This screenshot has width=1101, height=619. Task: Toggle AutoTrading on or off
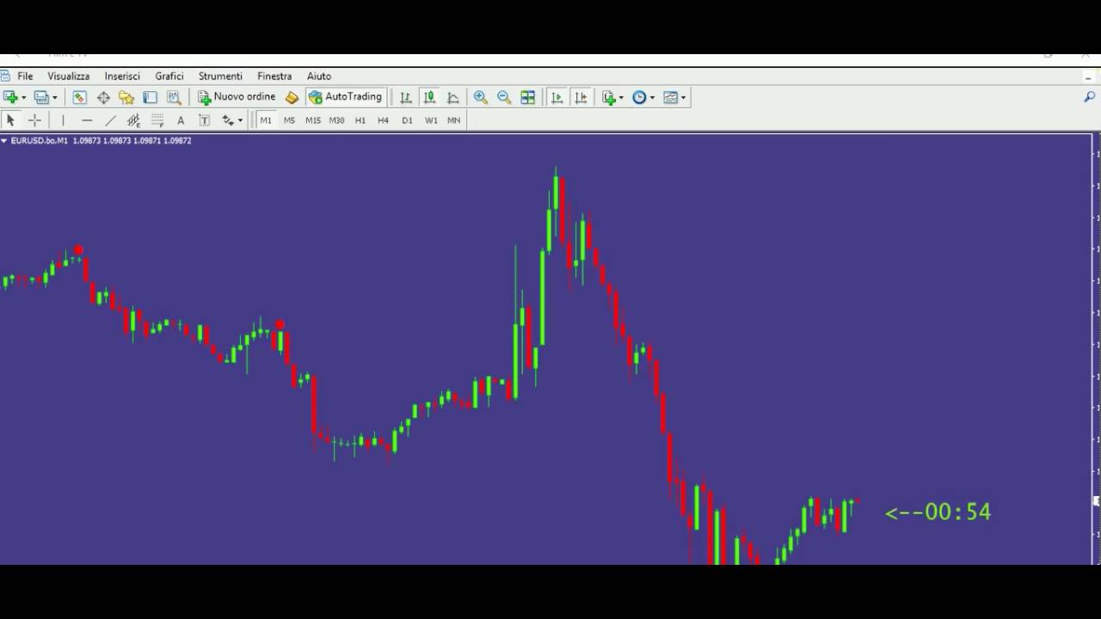[x=345, y=97]
